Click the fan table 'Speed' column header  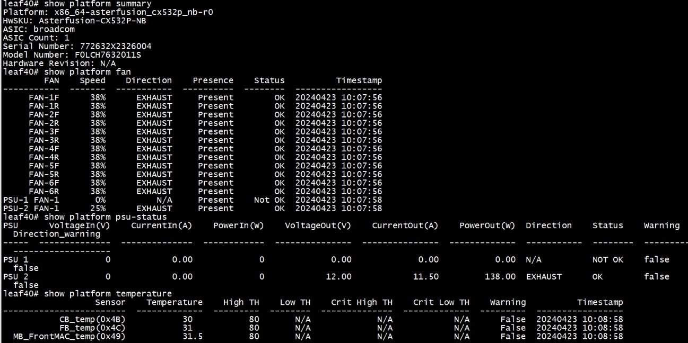pyautogui.click(x=93, y=80)
